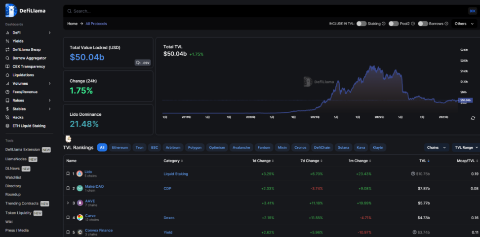Toggle Pool2 in TVL
480x237 pixels.
click(x=394, y=24)
